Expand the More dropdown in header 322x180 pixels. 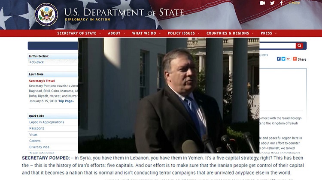pos(294,3)
